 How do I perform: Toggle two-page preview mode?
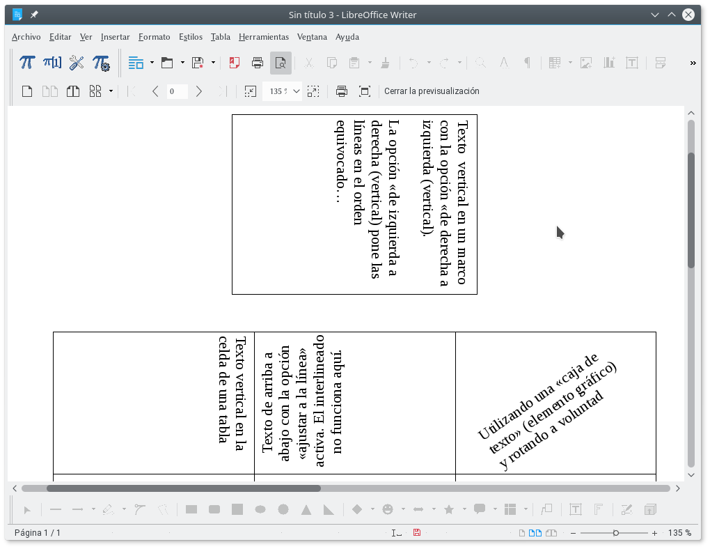tap(49, 91)
